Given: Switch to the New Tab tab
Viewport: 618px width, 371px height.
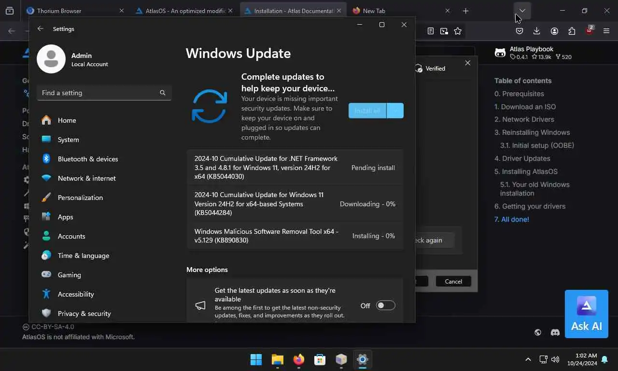Looking at the screenshot, I should tap(401, 11).
